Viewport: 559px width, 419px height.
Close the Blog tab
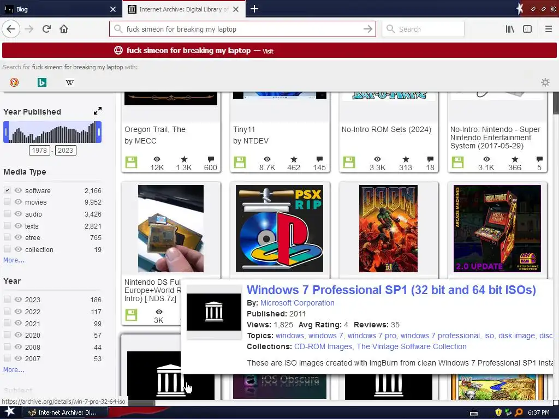tap(113, 9)
